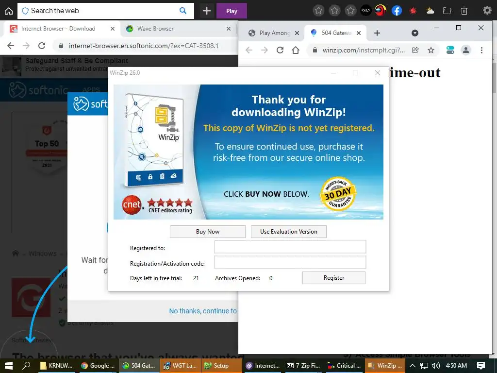Focus the Registered to field

[290, 247]
